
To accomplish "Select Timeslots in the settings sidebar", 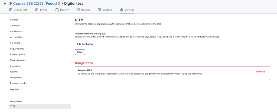I will pyautogui.click(x=15, y=26).
